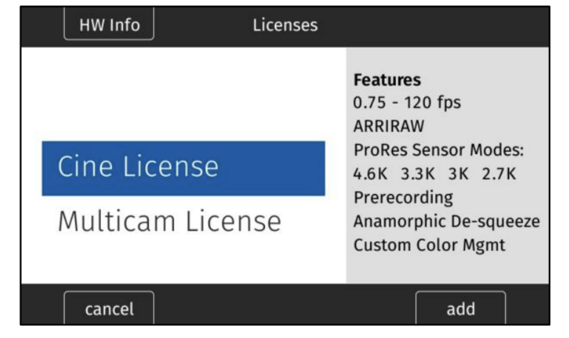
Task: Click the Anamorphic De-squeeze feature line
Action: click(446, 221)
